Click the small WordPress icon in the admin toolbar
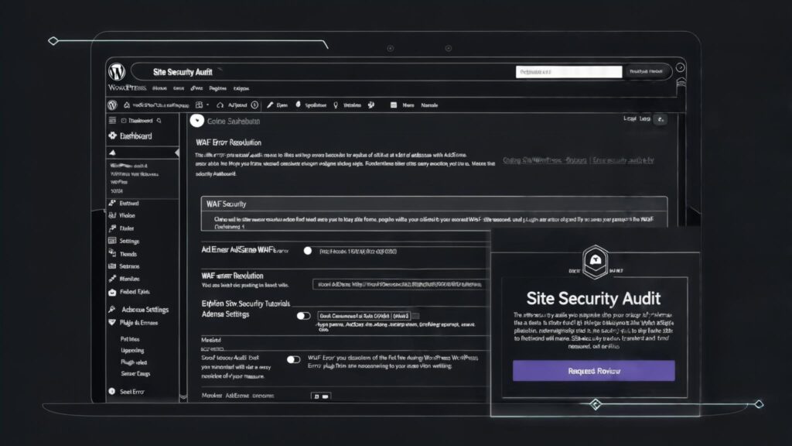This screenshot has width=792, height=446. (112, 105)
